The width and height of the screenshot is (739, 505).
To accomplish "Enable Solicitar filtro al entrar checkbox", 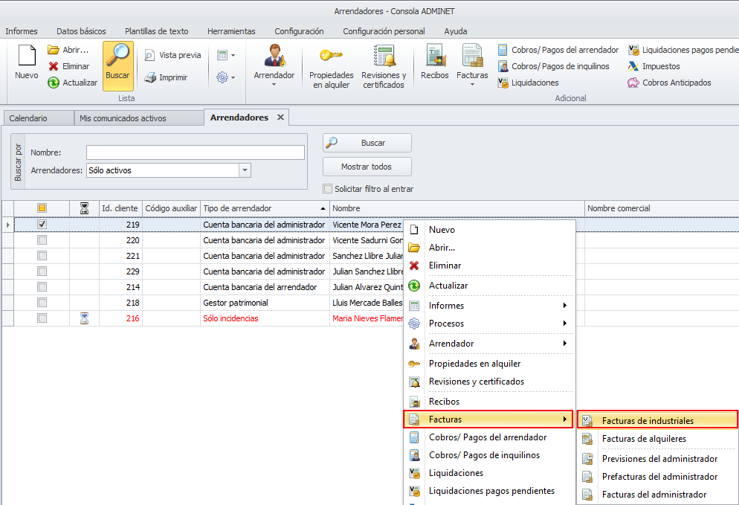I will coord(328,189).
